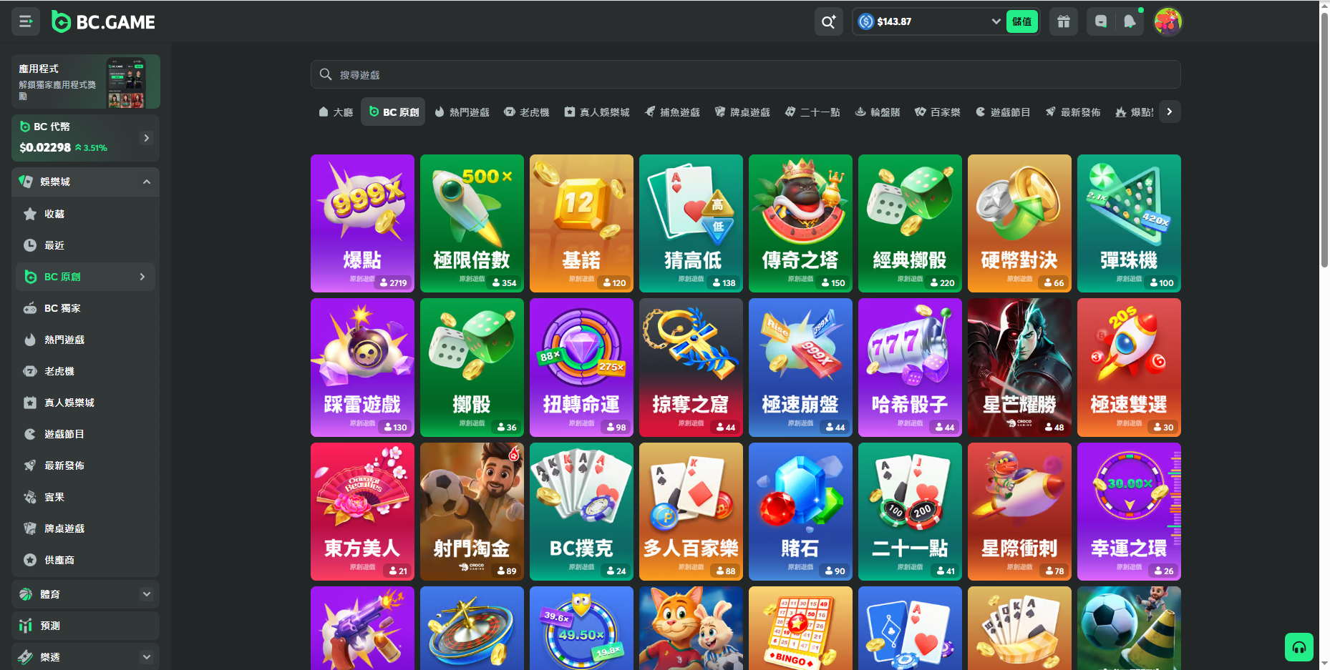Open 最新發佈 in the sidebar
The height and width of the screenshot is (670, 1330).
point(86,465)
